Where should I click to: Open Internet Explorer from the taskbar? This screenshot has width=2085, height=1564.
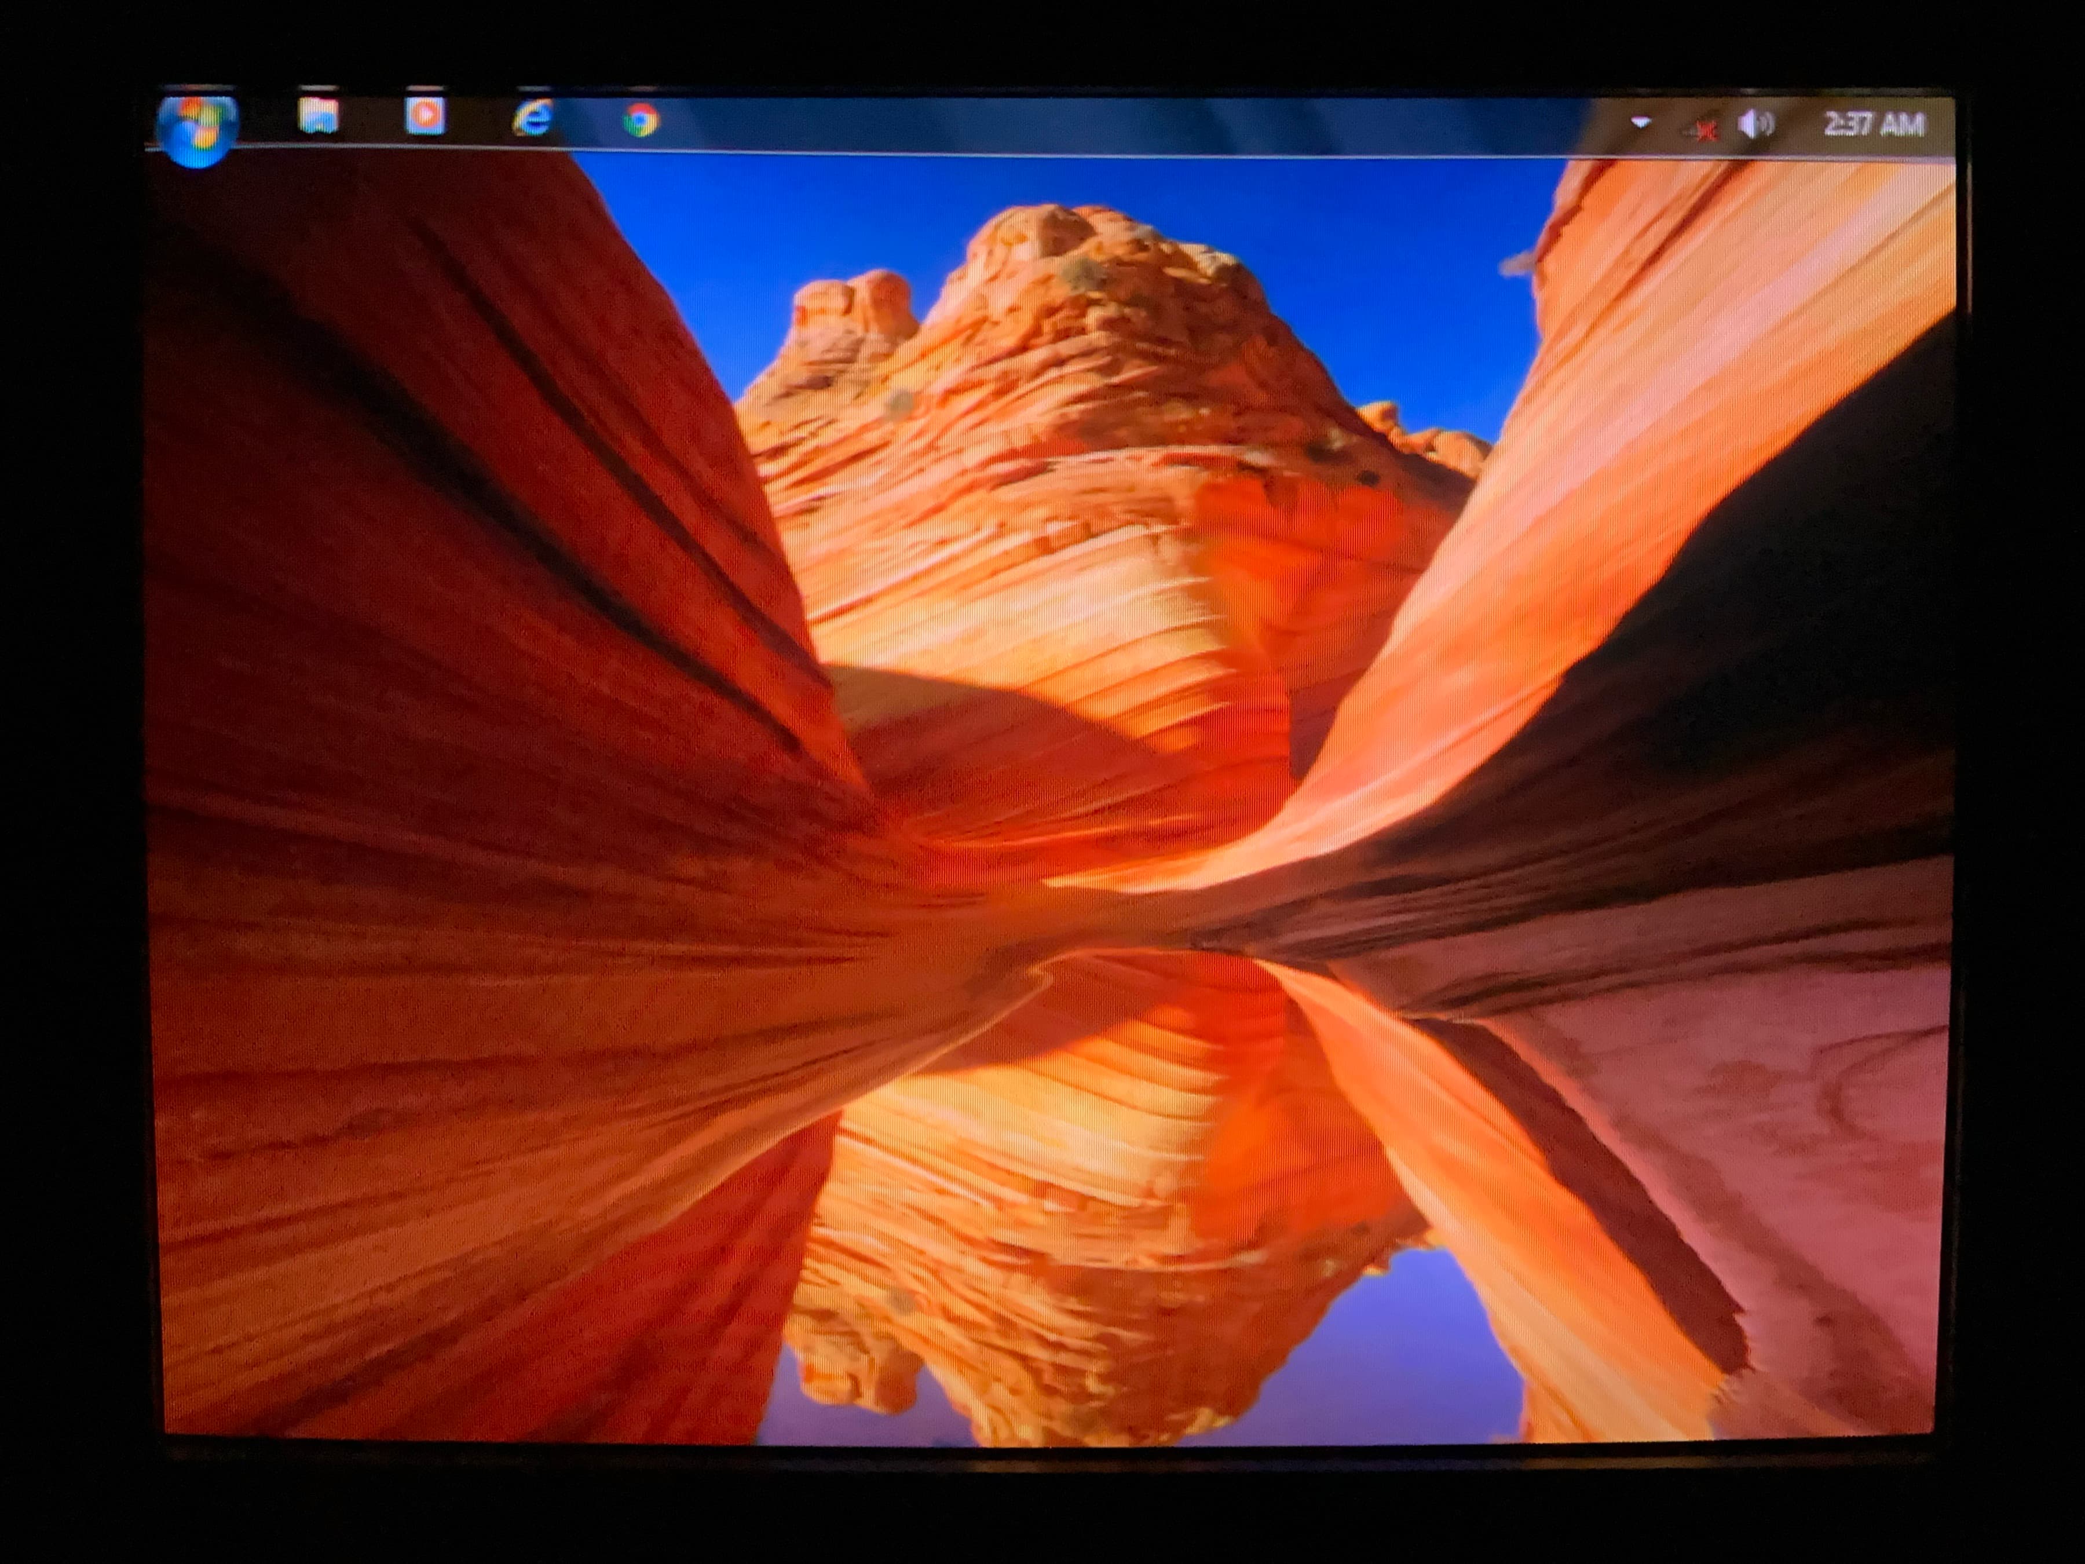[533, 119]
